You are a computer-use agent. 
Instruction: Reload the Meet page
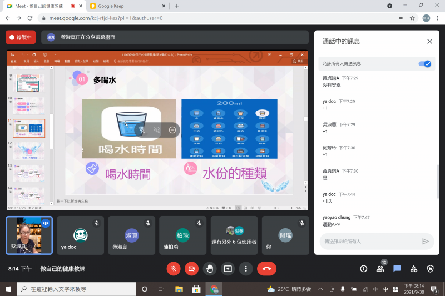click(x=30, y=18)
